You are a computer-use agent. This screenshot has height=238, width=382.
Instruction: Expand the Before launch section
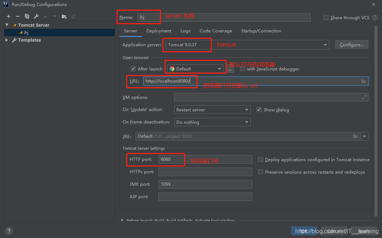click(x=122, y=220)
